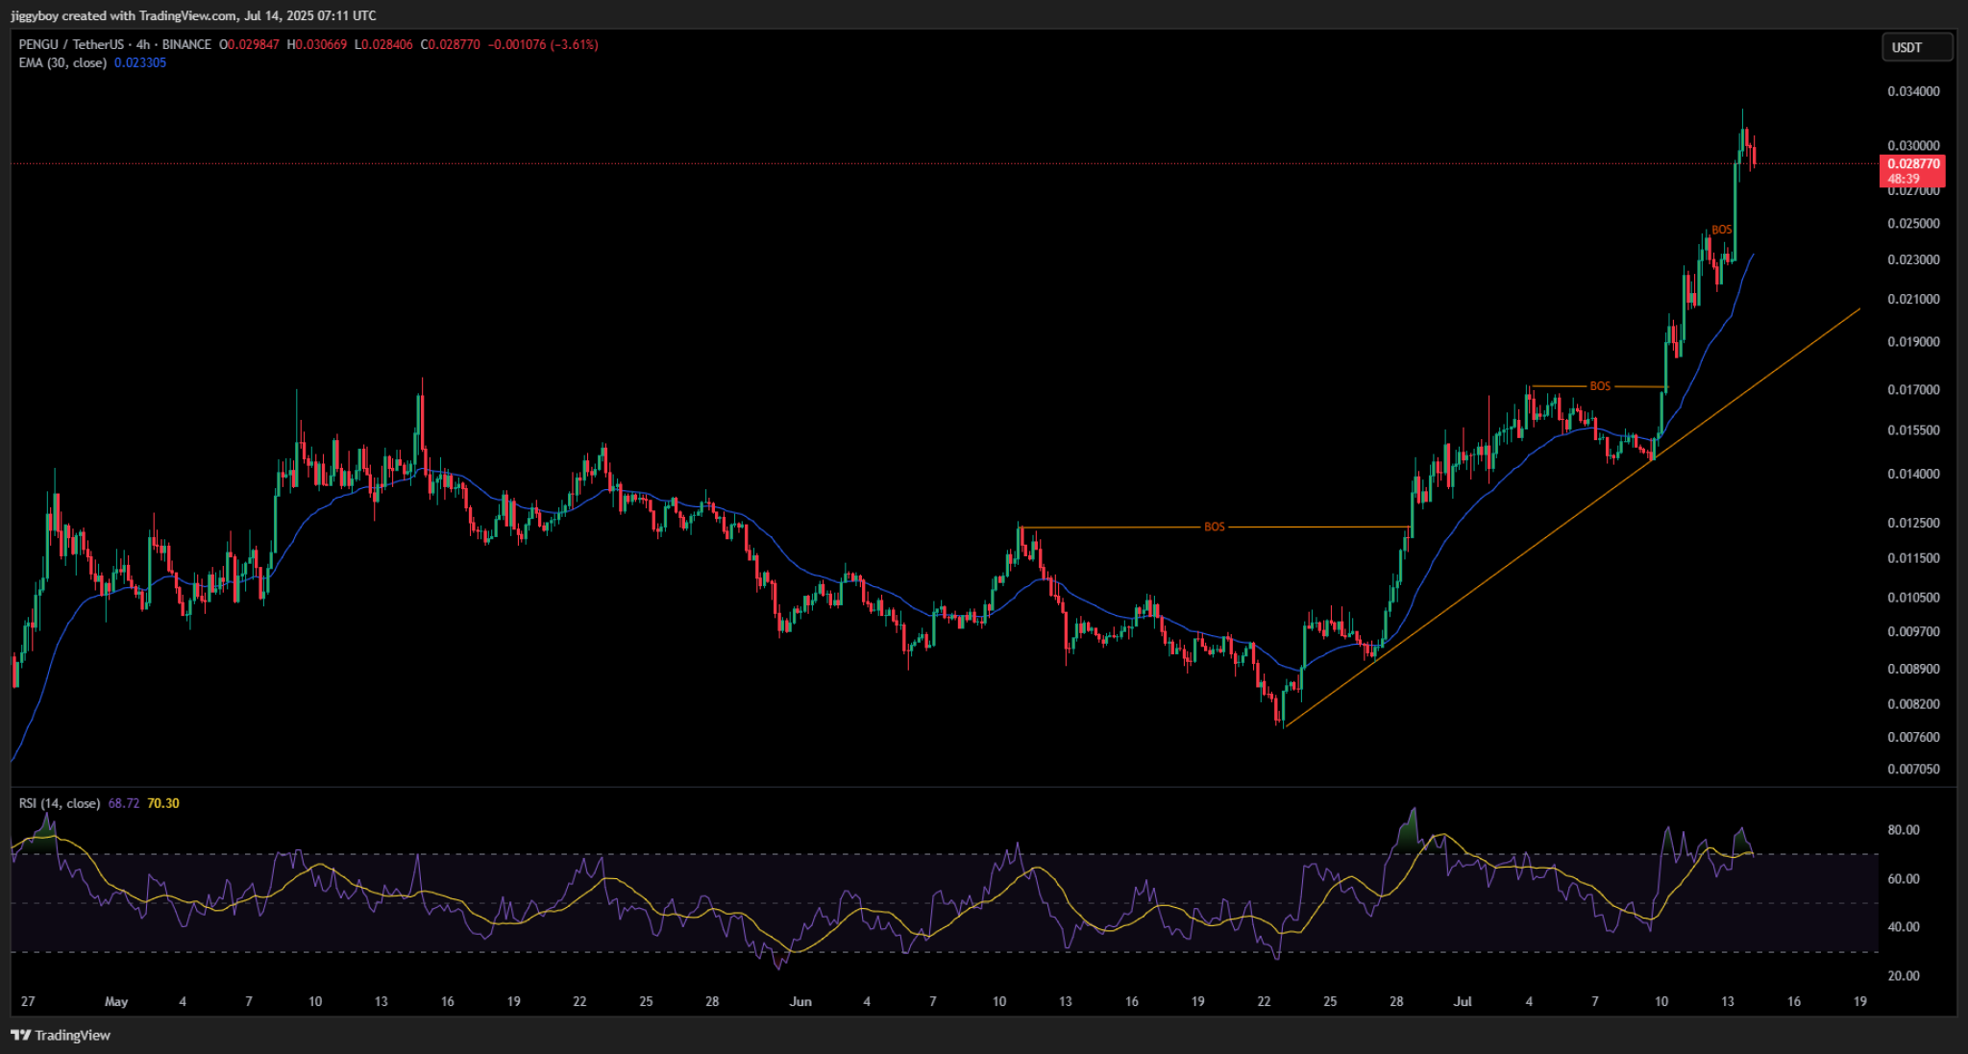
Task: Click the 80.00 level on RSI scale
Action: (1904, 830)
